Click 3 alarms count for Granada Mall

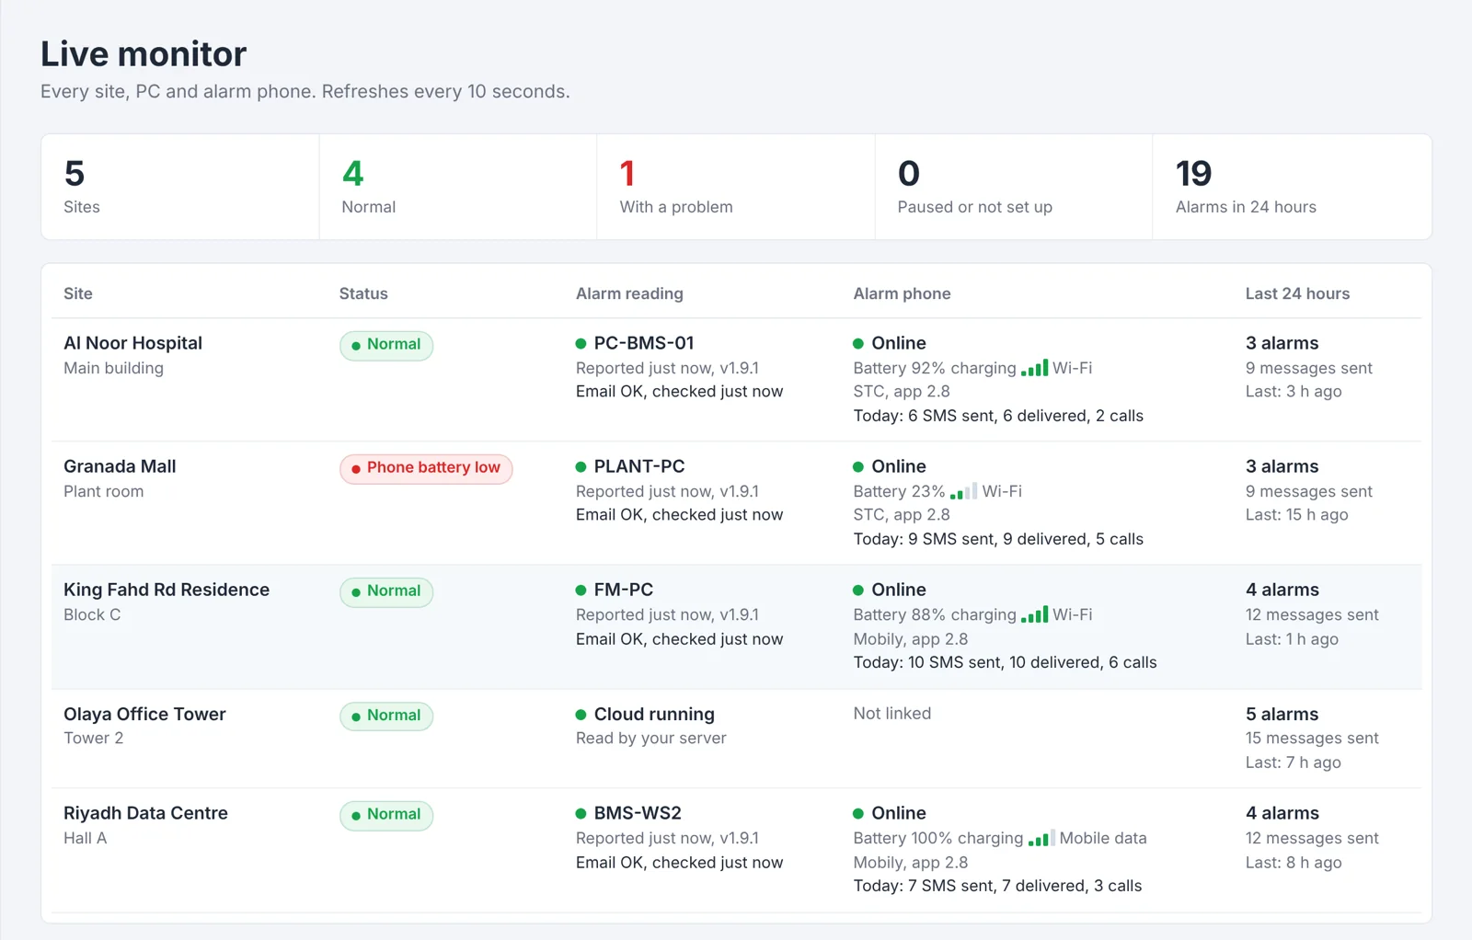(1282, 466)
